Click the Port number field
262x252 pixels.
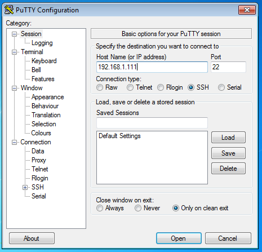click(x=228, y=67)
